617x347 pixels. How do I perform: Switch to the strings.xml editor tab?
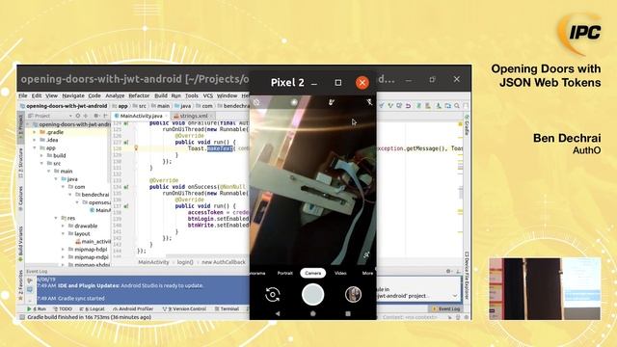[x=193, y=116]
